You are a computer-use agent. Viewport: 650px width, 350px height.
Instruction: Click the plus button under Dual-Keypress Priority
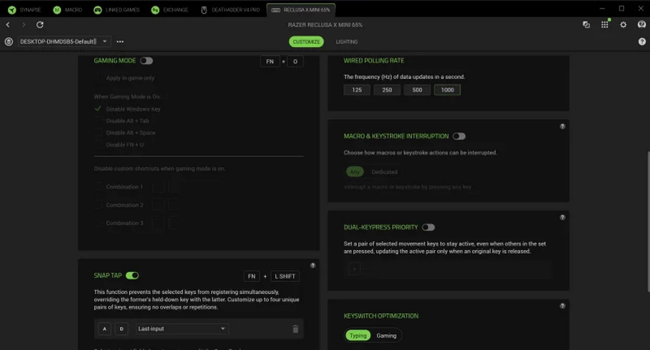pos(354,268)
